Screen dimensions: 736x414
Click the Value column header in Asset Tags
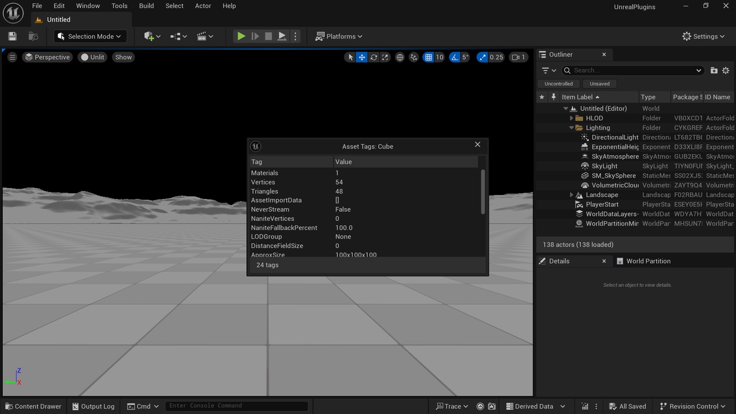tap(406, 162)
